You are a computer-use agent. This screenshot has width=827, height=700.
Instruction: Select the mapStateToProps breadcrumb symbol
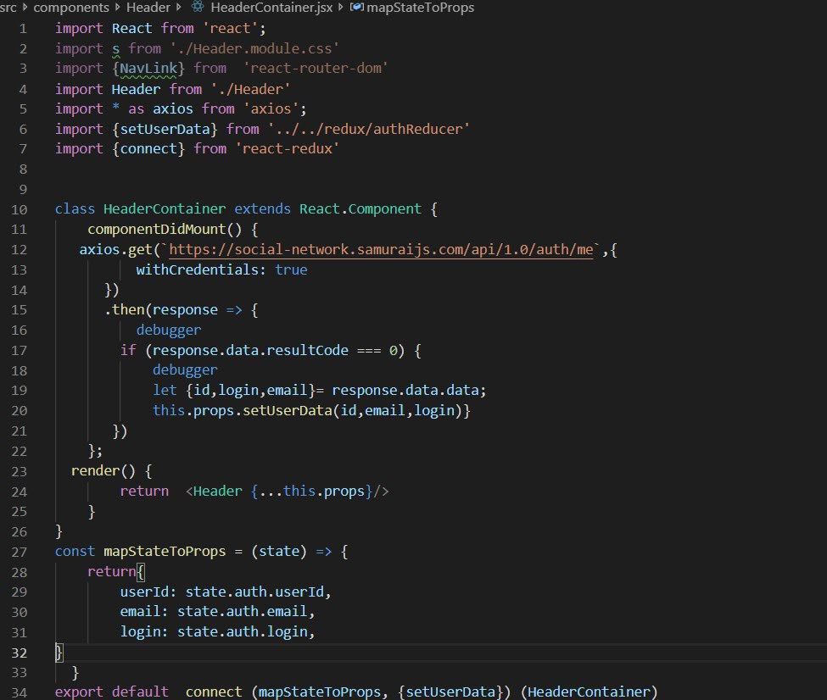420,8
